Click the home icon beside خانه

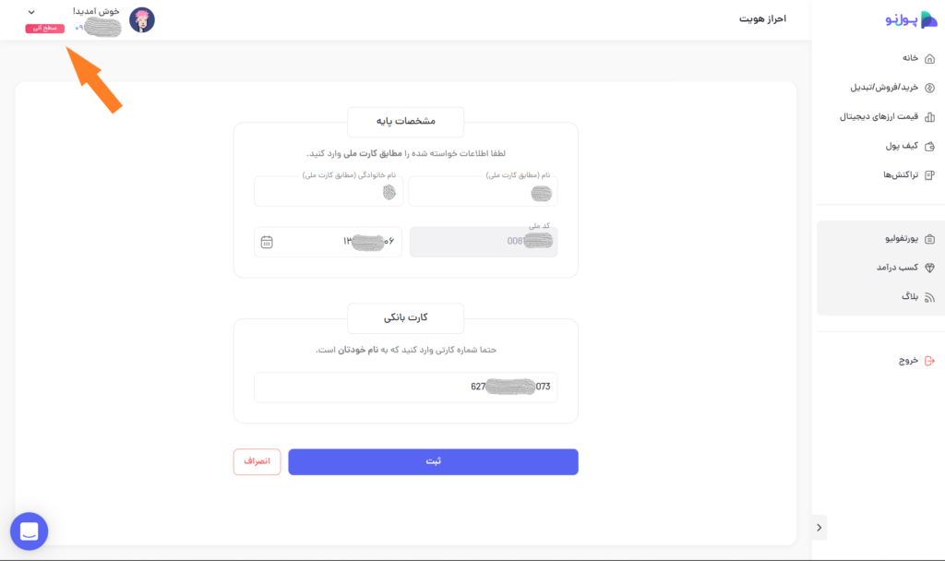929,58
